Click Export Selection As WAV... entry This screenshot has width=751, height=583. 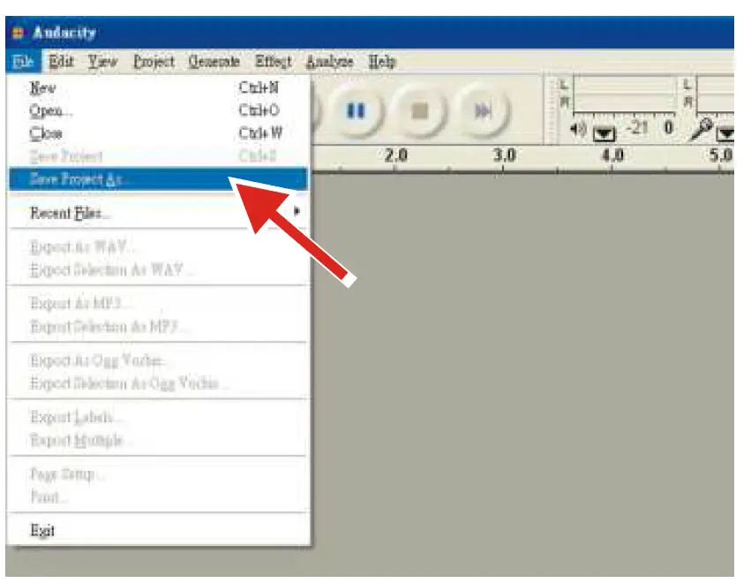[x=158, y=270]
